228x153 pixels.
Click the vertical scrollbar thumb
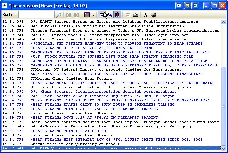[223, 106]
